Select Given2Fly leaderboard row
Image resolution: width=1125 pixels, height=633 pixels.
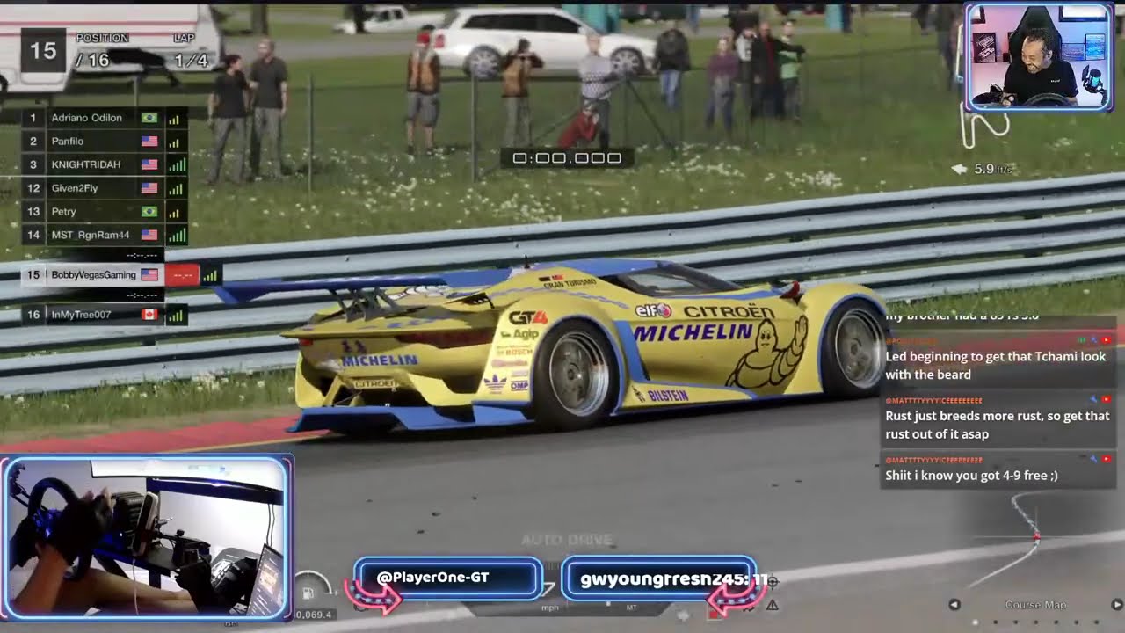tap(104, 188)
